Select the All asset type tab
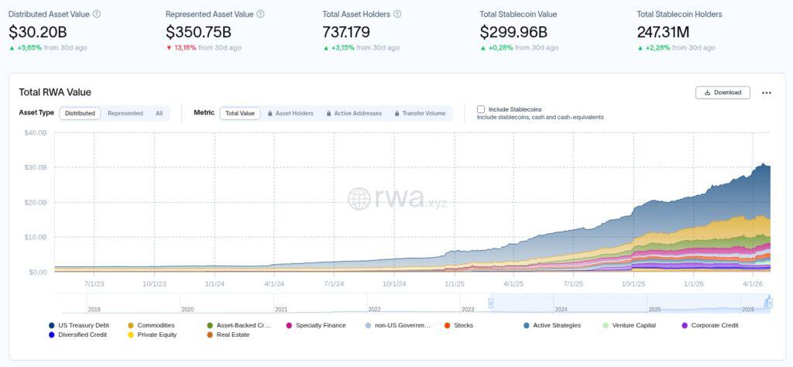The height and width of the screenshot is (367, 793). click(x=159, y=113)
